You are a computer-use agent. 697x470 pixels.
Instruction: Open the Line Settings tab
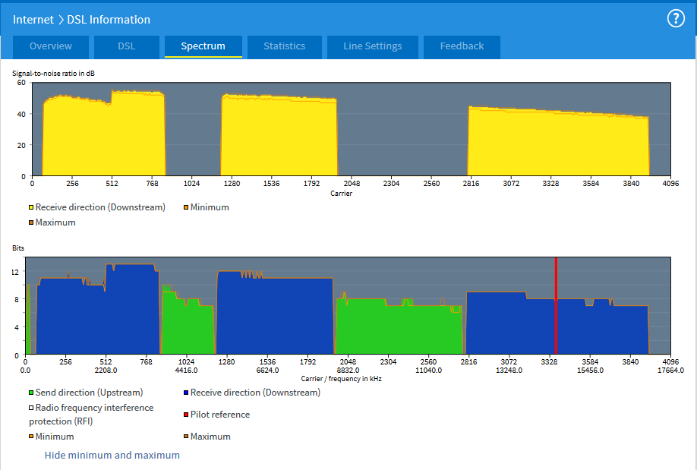[x=372, y=46]
